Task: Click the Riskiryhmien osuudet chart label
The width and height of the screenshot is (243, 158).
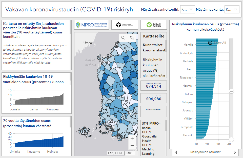Action: pos(205,152)
